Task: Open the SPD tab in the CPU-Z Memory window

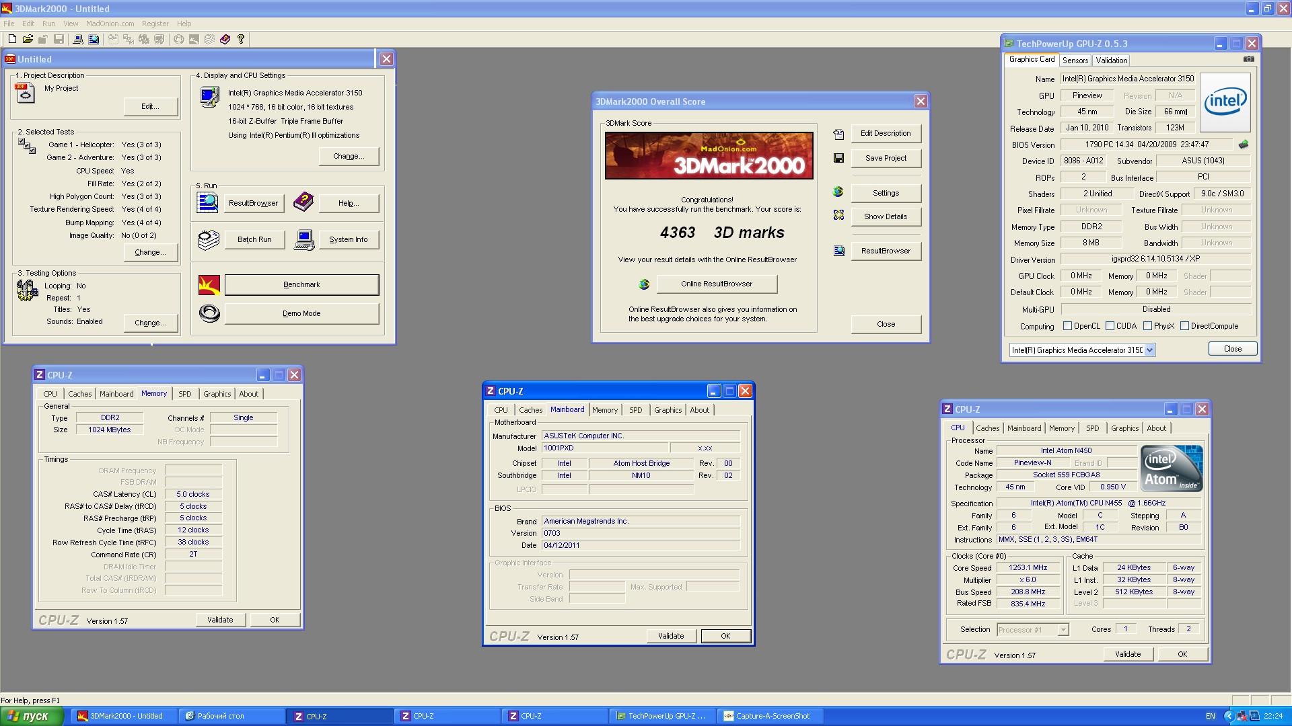Action: pos(185,394)
